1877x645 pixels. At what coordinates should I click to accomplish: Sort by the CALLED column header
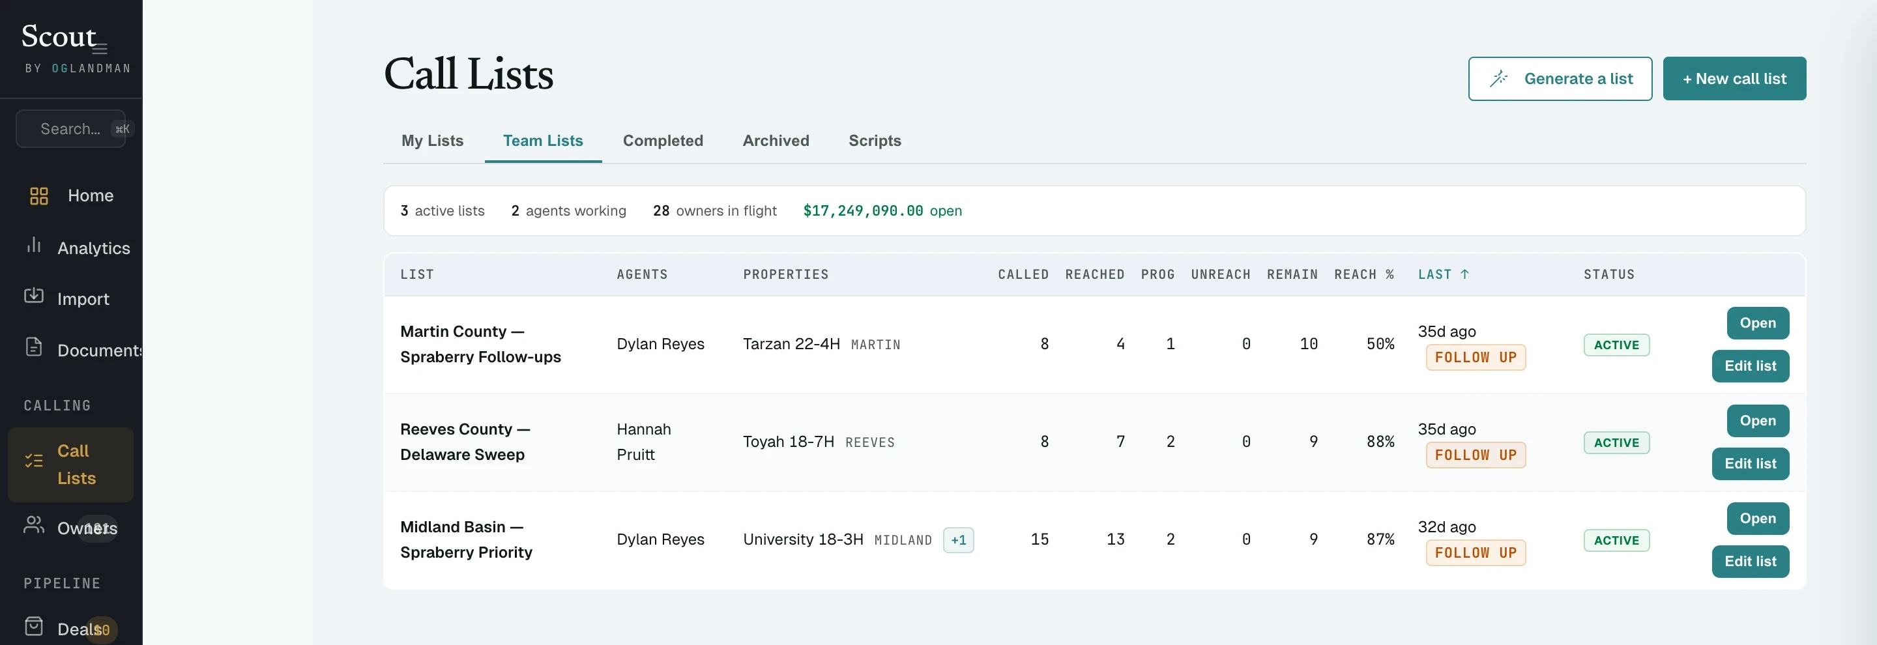coord(1023,274)
